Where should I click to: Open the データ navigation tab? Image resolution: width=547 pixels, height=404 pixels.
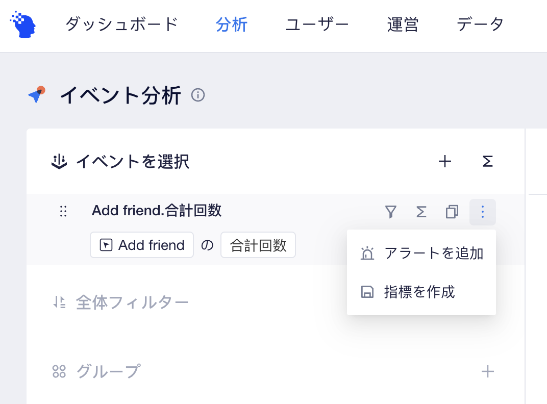(480, 24)
